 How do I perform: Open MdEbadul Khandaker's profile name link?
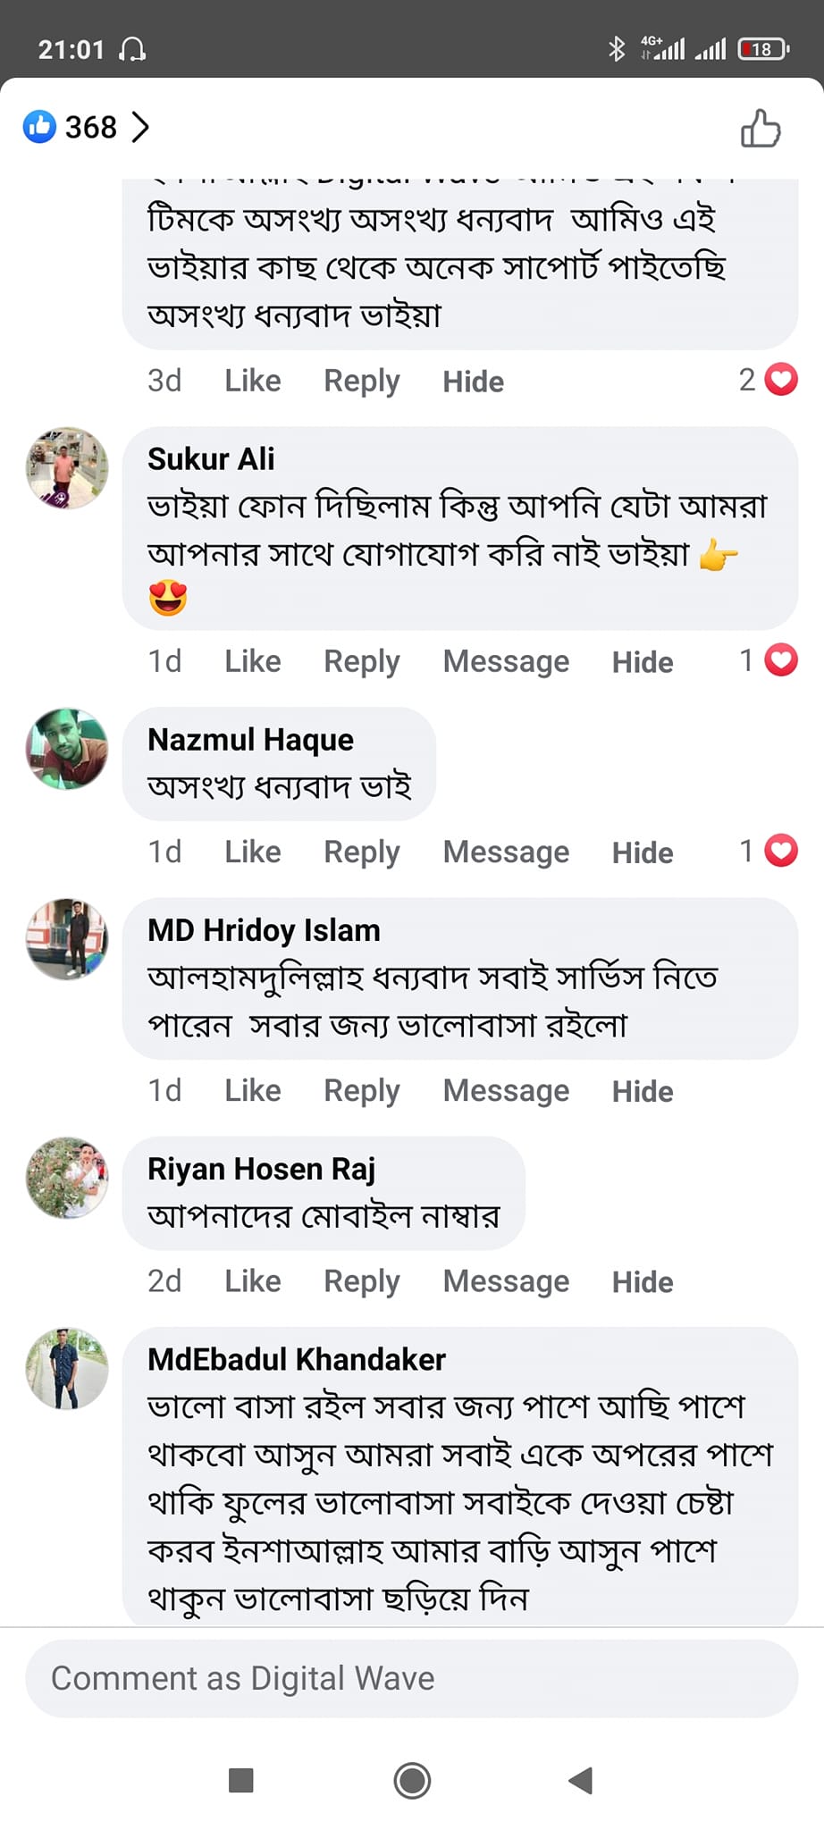296,1359
